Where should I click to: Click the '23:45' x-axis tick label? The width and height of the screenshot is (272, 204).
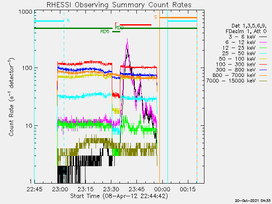[137, 189]
